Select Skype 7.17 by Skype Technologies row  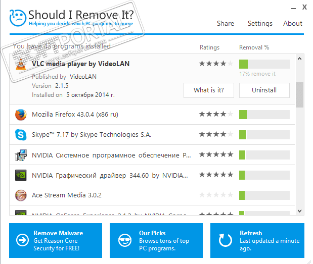pyautogui.click(x=152, y=135)
